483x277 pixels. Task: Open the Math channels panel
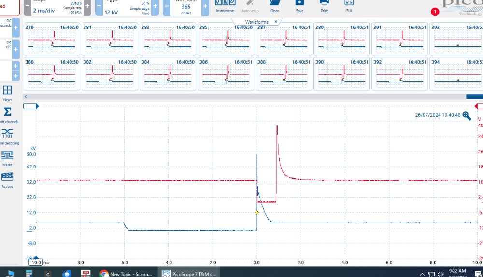pos(7,114)
